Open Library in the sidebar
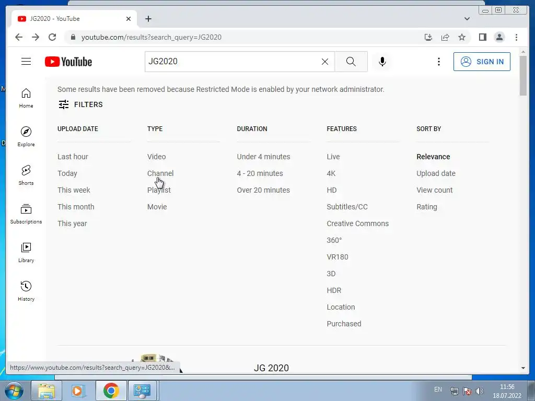Image resolution: width=535 pixels, height=401 pixels. (x=26, y=253)
